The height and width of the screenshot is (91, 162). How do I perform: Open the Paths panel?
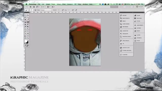[x=137, y=41]
